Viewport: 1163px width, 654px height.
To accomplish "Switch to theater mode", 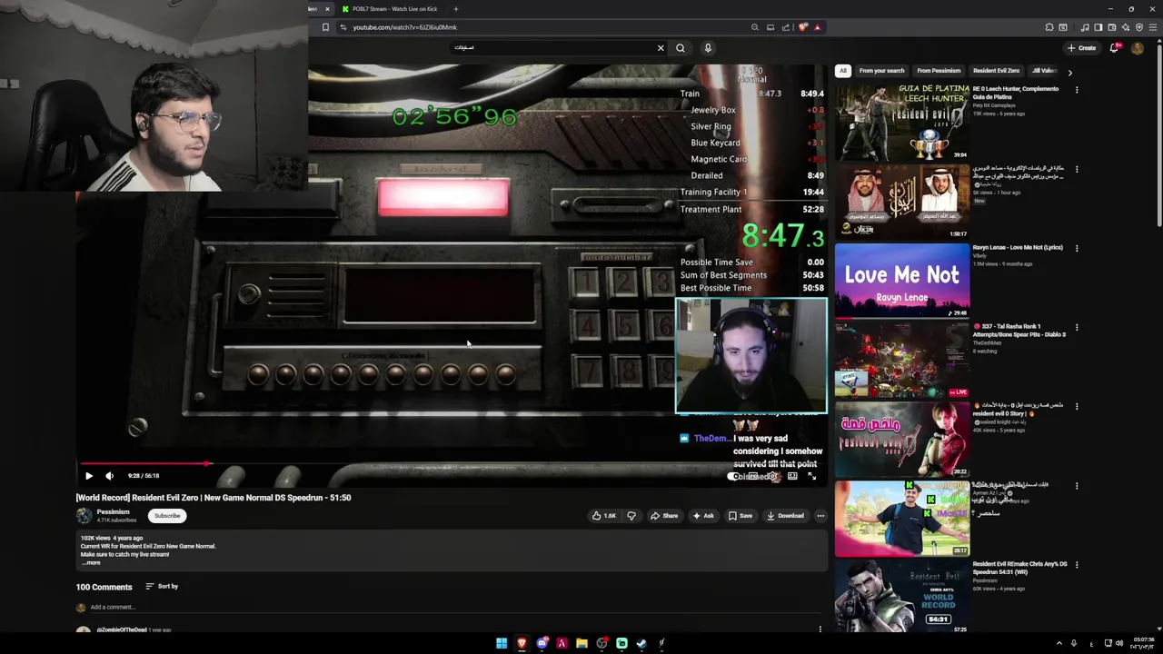I will coord(792,476).
